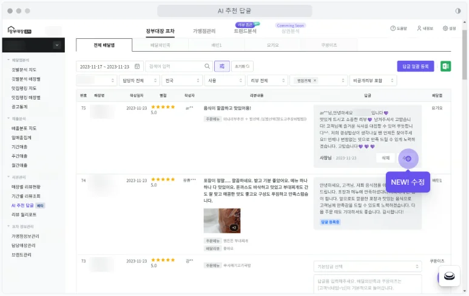Switch to the 배민1 tab
This screenshot has width=469, height=296.
(x=217, y=45)
